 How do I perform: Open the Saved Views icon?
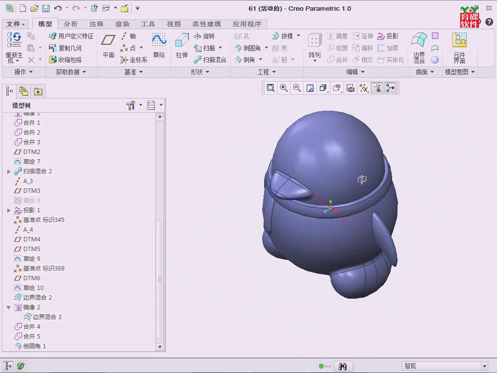(x=337, y=88)
